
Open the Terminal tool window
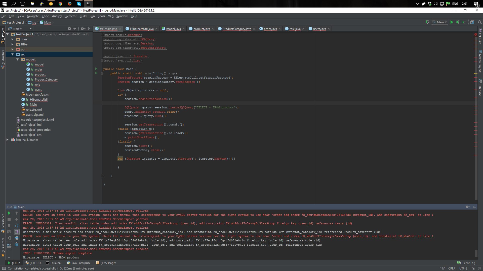tap(54, 263)
